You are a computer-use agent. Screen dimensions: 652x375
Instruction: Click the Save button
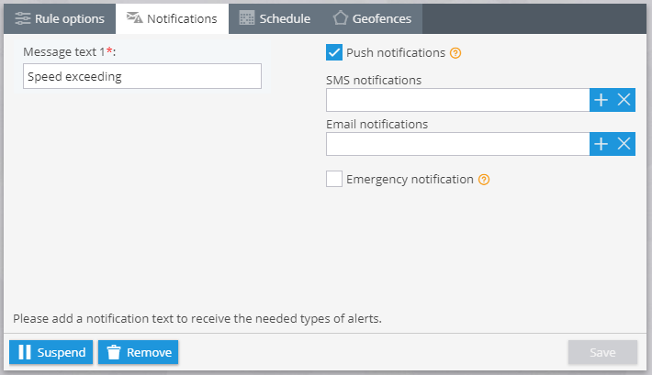602,352
